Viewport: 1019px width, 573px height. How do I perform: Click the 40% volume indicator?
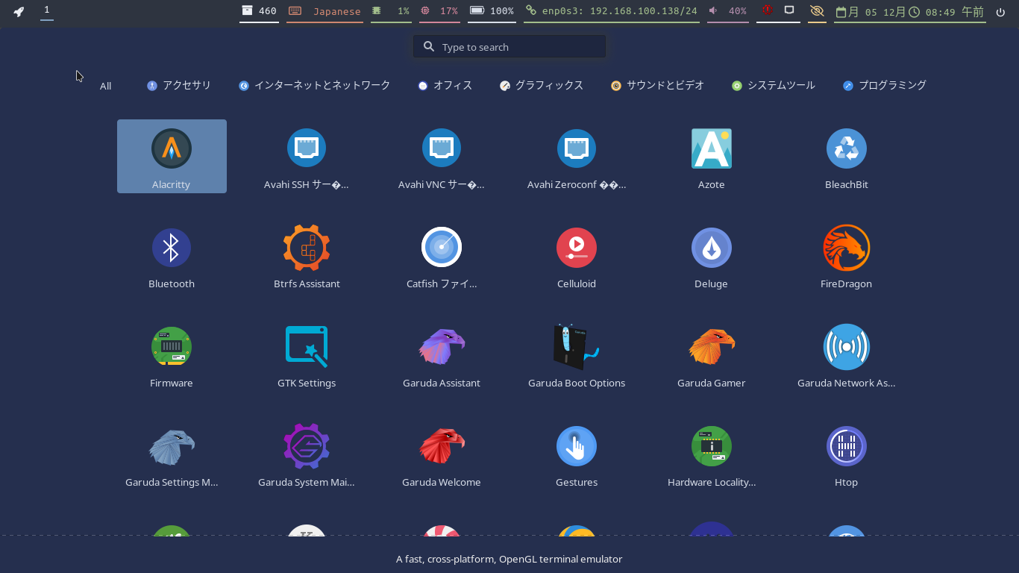(727, 11)
